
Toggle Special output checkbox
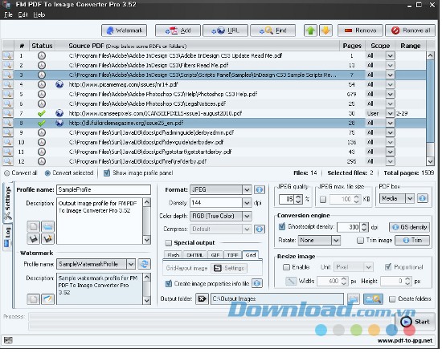click(x=169, y=244)
